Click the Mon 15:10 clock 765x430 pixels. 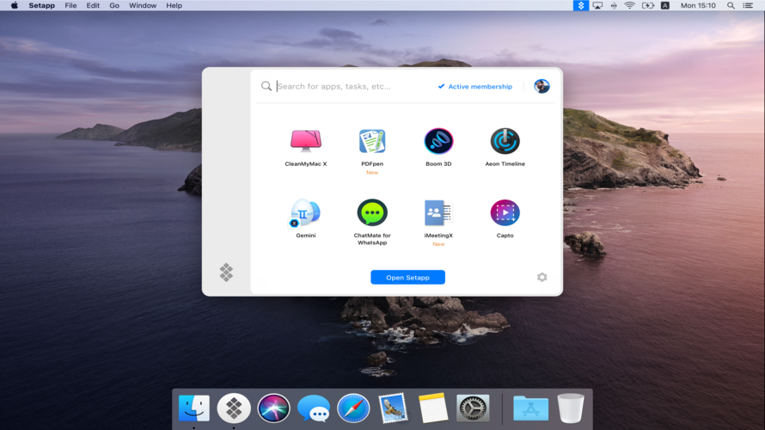(698, 5)
